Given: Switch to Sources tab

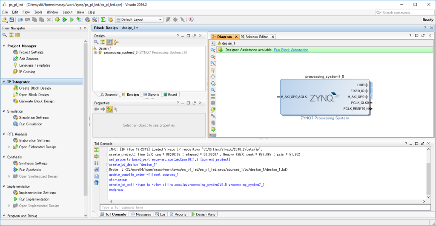Looking at the screenshot, I should tap(109, 95).
